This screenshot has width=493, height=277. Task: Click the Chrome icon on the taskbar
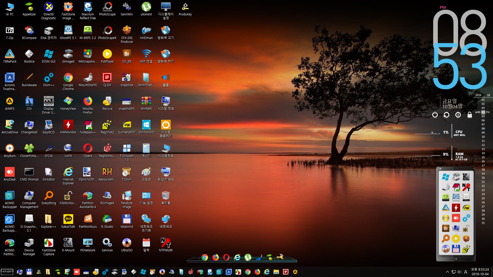point(248,272)
